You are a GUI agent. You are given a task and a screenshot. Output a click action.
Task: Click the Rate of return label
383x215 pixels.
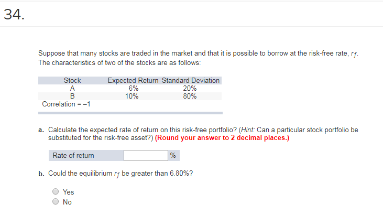point(73,156)
